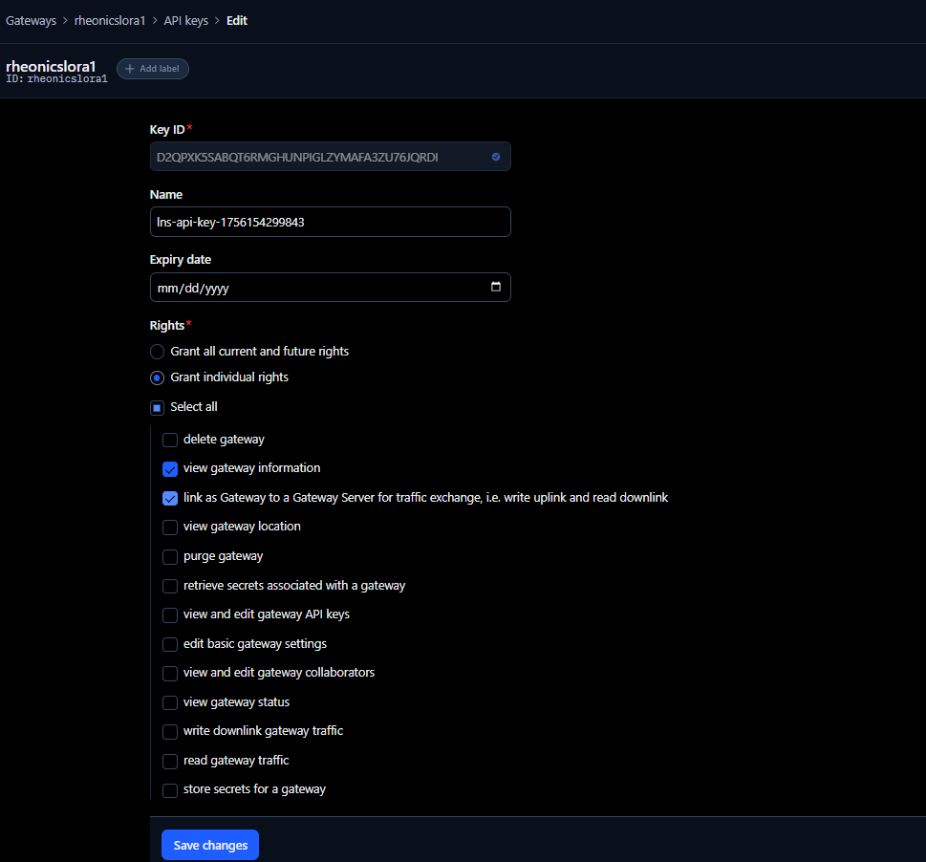Select Grant individual rights radio
The height and width of the screenshot is (862, 926).
point(157,377)
